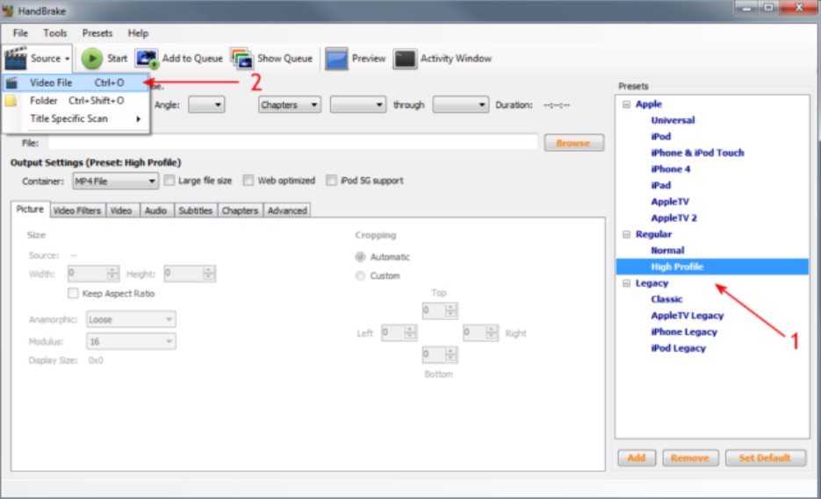Click the Video File menu entry icon

point(11,82)
